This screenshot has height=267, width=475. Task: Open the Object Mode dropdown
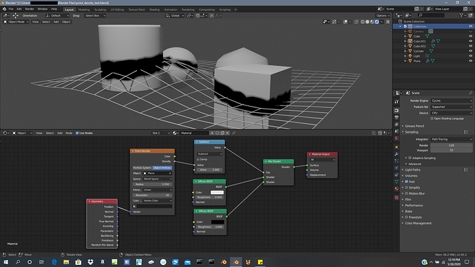pyautogui.click(x=16, y=22)
